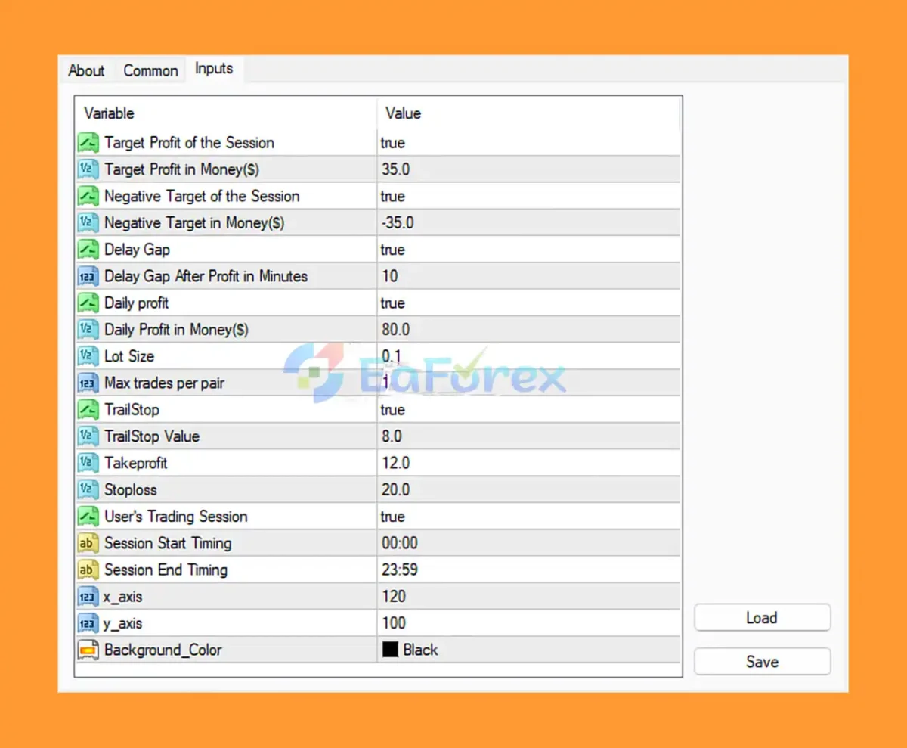Click the y_axis value 100
The image size is (907, 748).
click(x=394, y=623)
